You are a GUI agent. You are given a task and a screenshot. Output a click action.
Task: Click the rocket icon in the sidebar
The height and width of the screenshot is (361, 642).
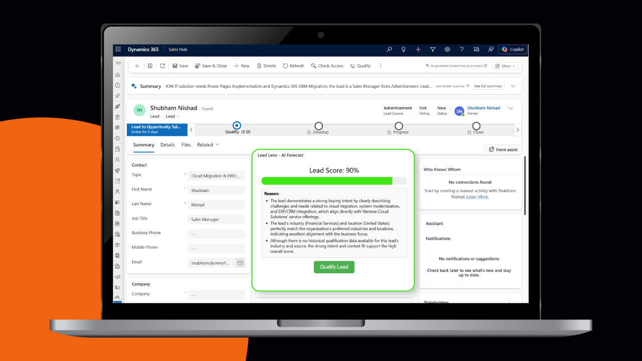(x=118, y=106)
